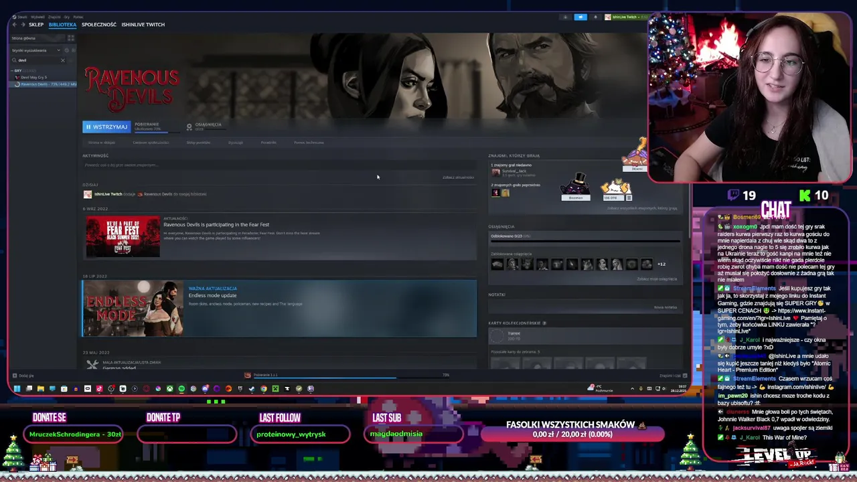This screenshot has height=482, width=857.
Task: Open the Endless Mode update thumbnail
Action: (x=133, y=309)
